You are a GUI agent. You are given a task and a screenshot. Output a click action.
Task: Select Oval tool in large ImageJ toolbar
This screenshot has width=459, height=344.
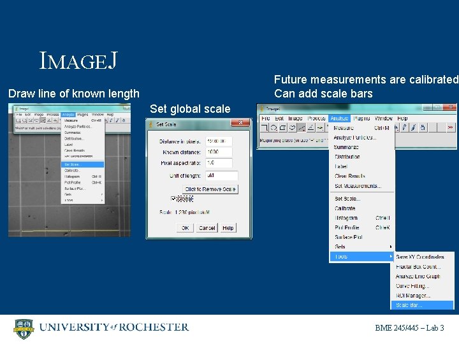pyautogui.click(x=273, y=127)
